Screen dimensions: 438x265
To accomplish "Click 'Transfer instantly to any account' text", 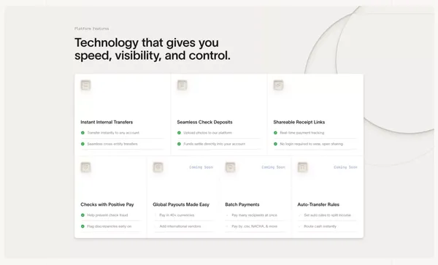I will click(x=113, y=133).
